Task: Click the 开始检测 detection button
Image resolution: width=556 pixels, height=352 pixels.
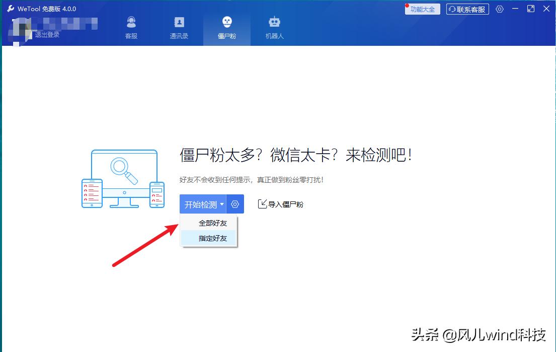Action: [200, 204]
